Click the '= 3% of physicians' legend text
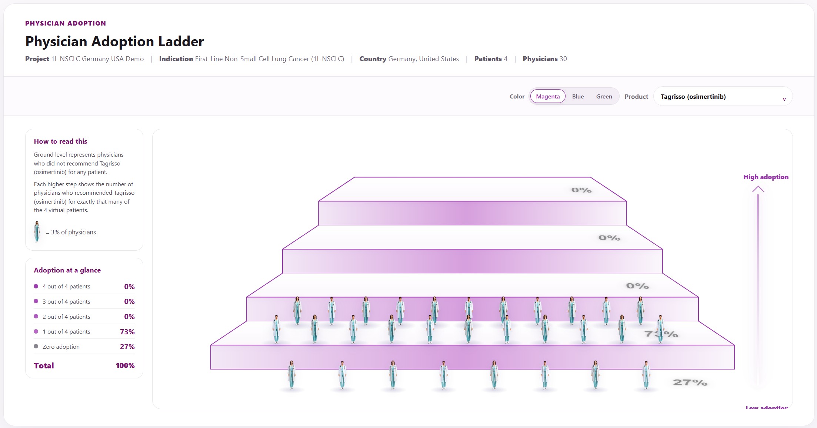Screen dimensions: 817x428 pos(71,232)
